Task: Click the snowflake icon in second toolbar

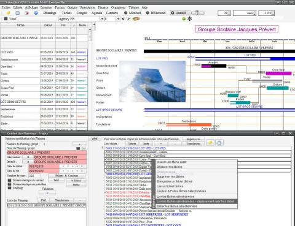Action: click(190, 19)
